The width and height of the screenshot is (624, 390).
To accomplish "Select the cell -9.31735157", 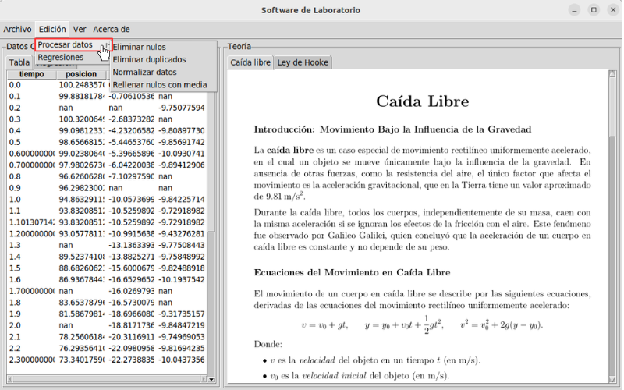I will point(181,314).
